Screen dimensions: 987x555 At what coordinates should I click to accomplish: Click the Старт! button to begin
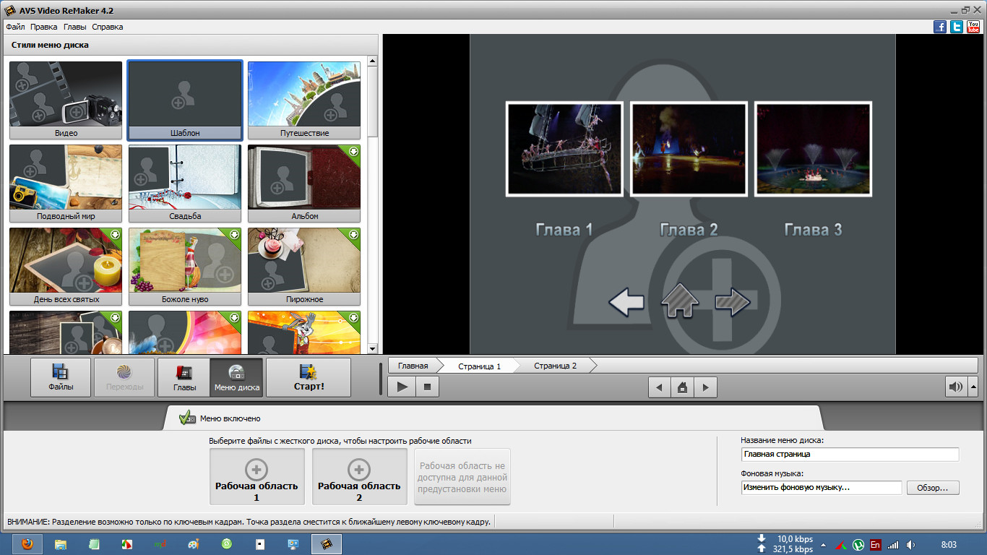click(309, 377)
